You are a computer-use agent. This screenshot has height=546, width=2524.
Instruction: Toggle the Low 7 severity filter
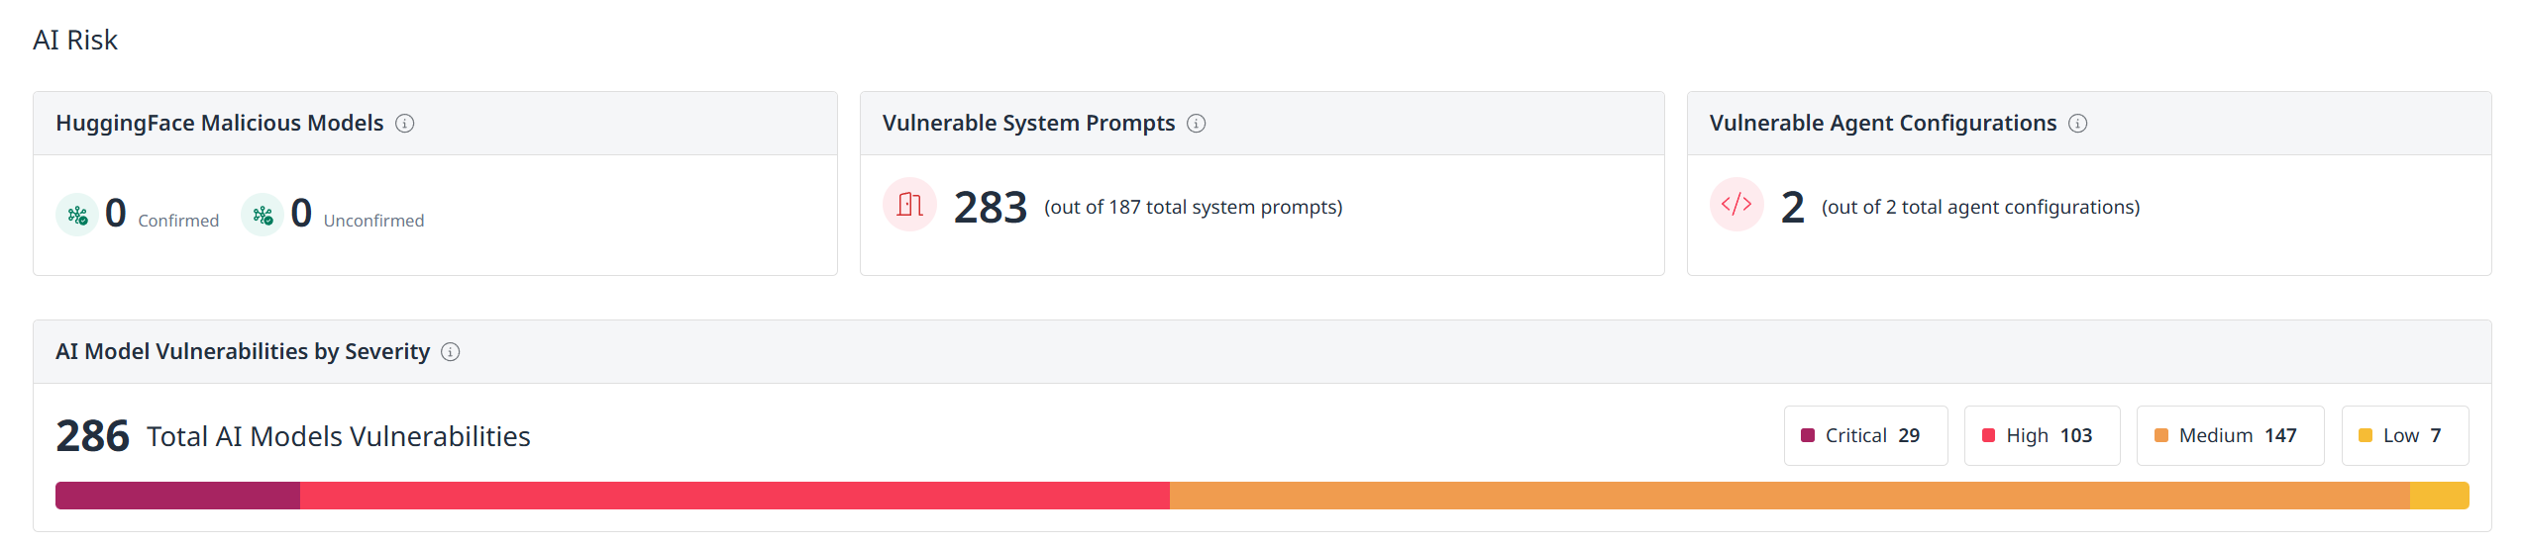(x=2404, y=435)
